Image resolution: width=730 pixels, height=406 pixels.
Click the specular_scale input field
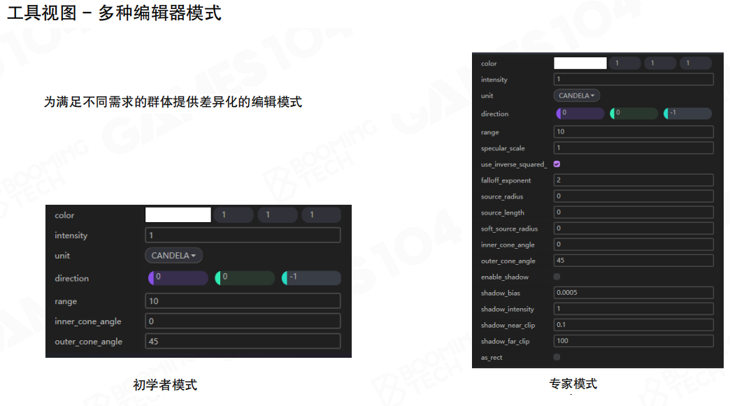click(634, 148)
